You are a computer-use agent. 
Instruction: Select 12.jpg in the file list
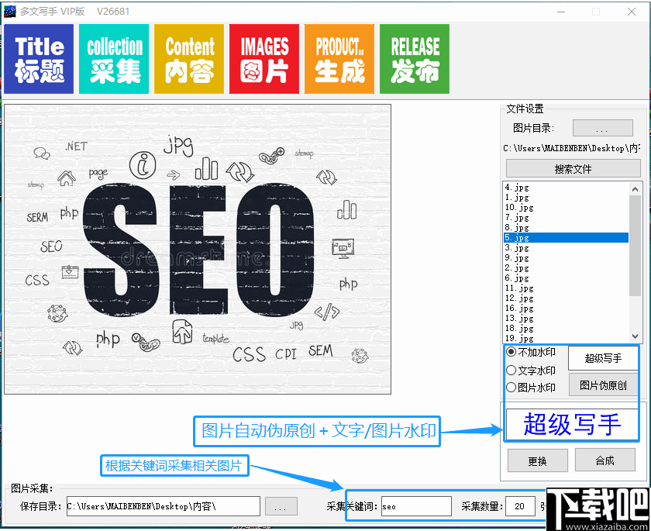pyautogui.click(x=567, y=298)
